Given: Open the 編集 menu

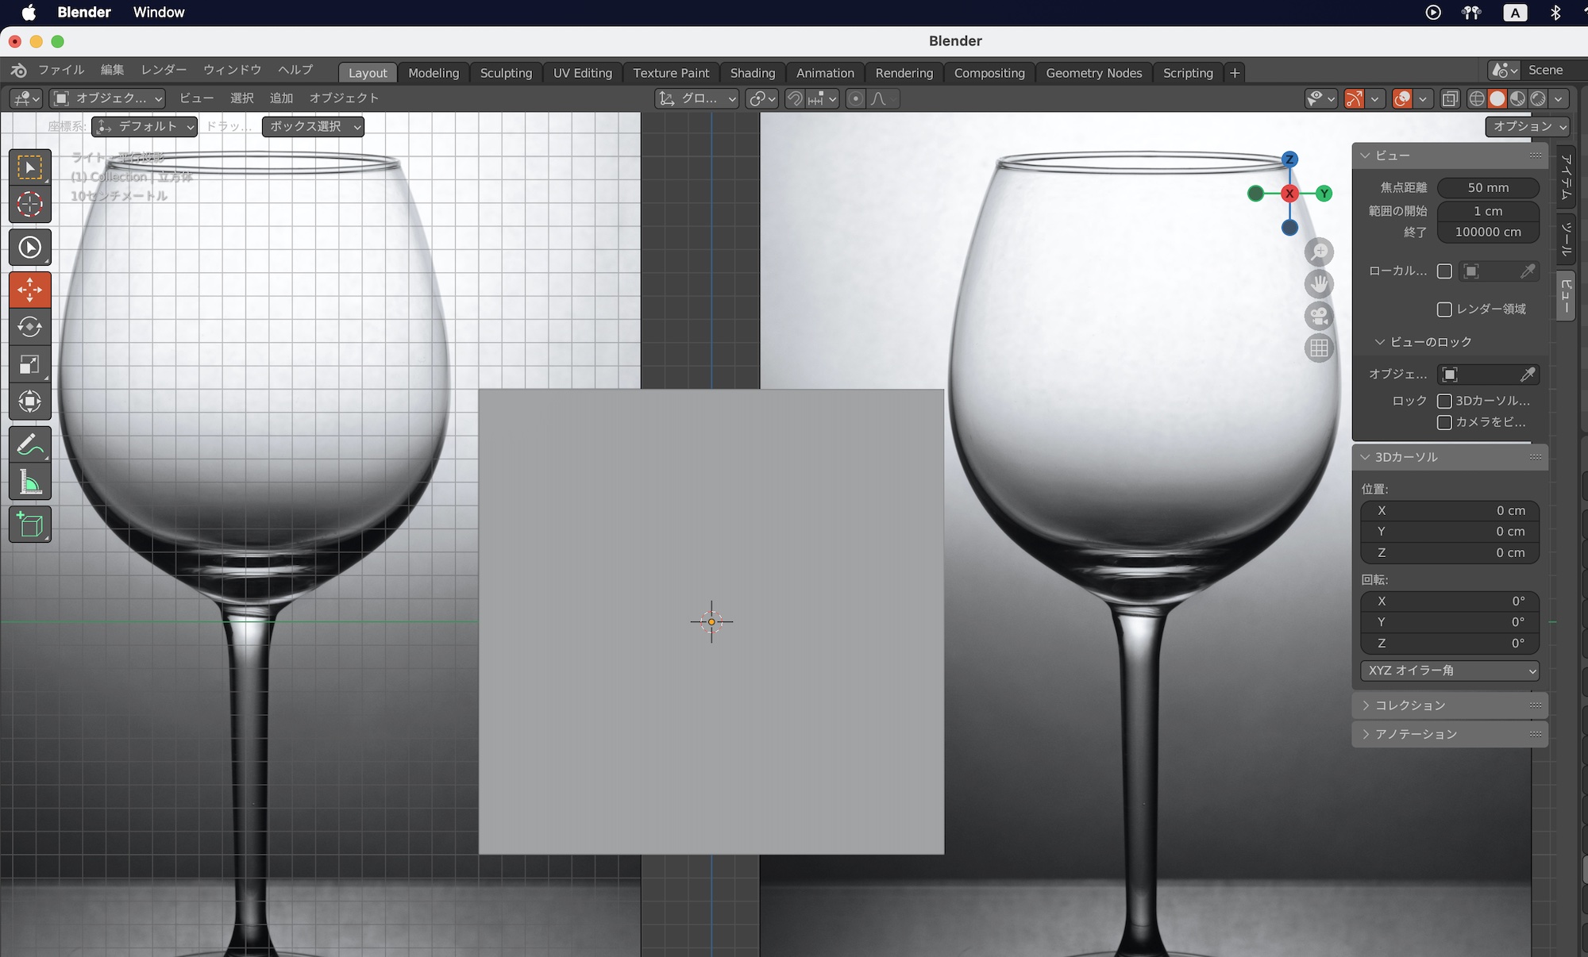Looking at the screenshot, I should pyautogui.click(x=112, y=70).
